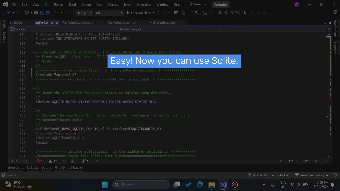340x191 pixels.
Task: Collapse the #if block at line 325
Action: point(34,129)
